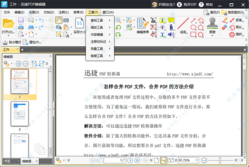
Task: Click the thumbnail zoom-in plus icon
Action: (19, 64)
